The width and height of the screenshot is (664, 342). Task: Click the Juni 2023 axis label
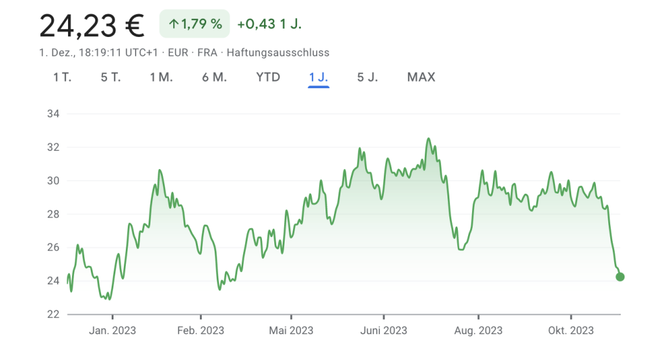coord(384,330)
